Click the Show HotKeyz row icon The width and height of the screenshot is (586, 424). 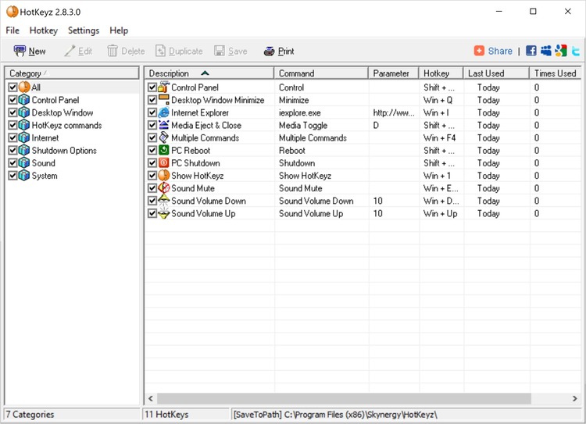click(164, 175)
